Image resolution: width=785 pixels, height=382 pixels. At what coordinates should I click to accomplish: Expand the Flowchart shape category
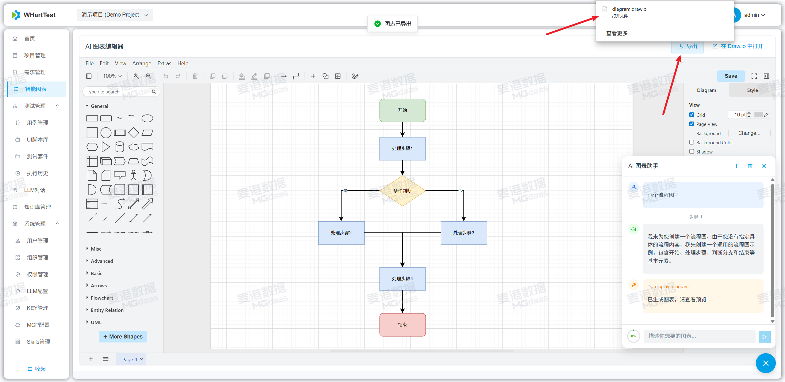(102, 298)
